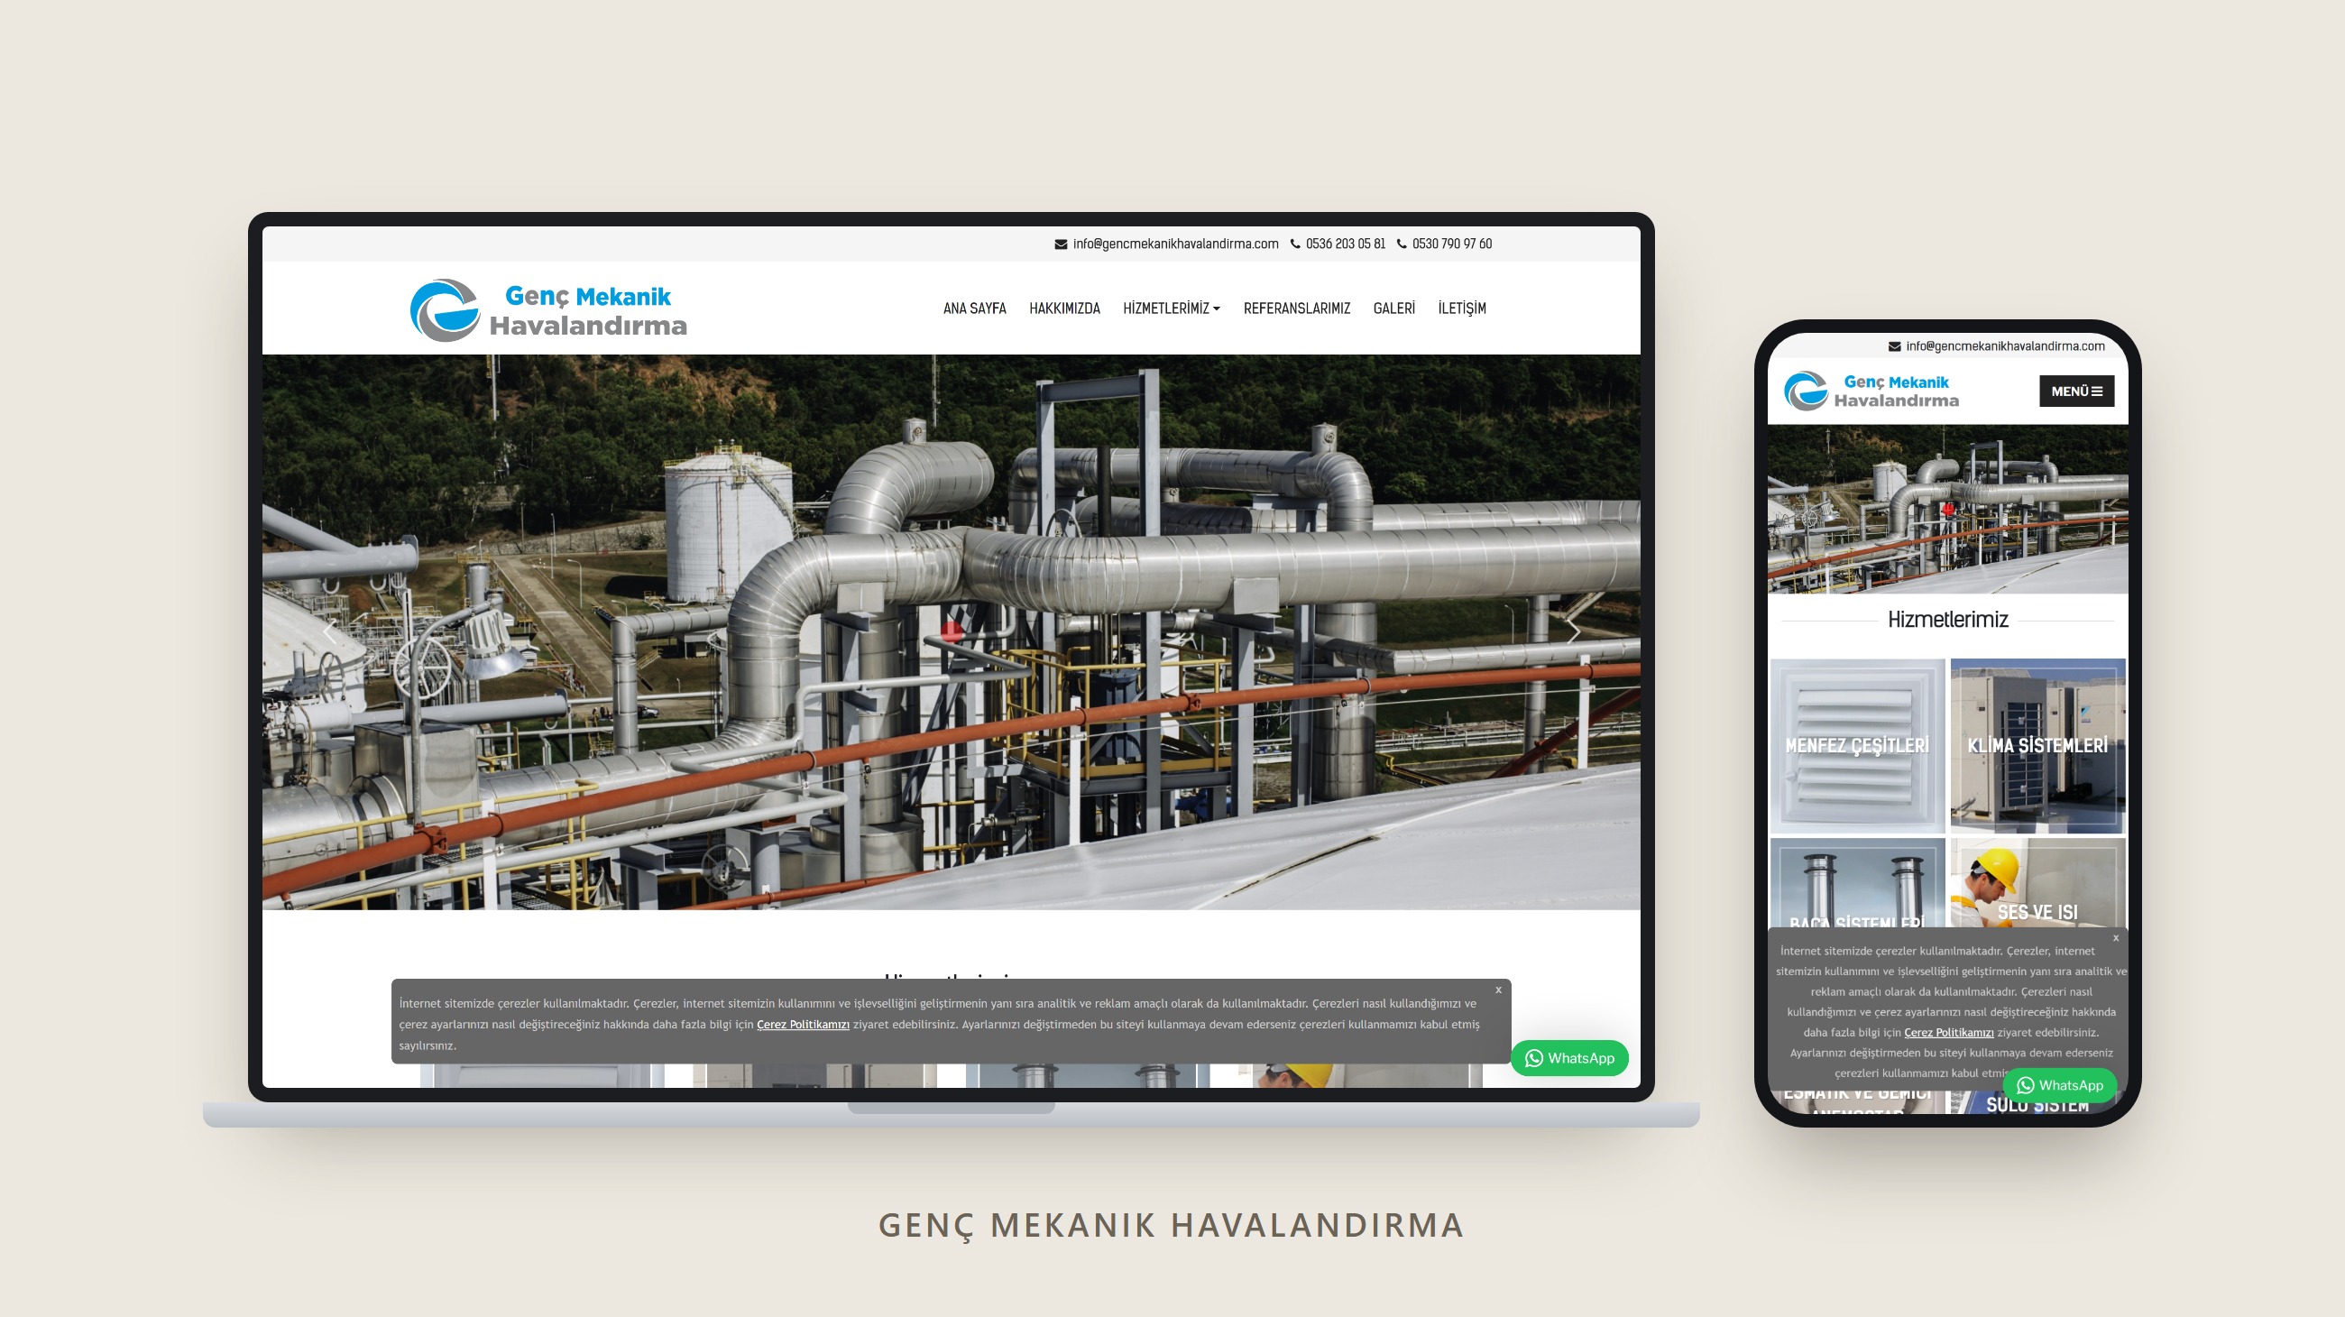Click the Genç Mekanik logo on mobile view

[x=1871, y=391]
